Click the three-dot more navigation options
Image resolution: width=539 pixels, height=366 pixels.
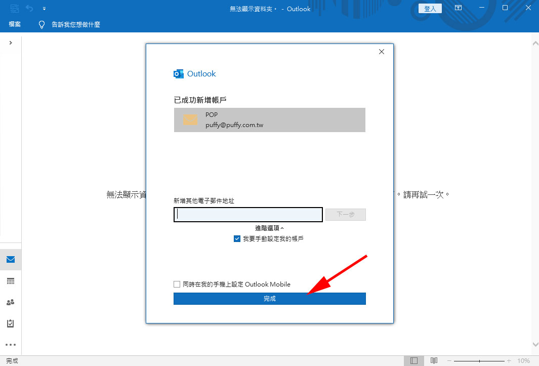pyautogui.click(x=11, y=345)
